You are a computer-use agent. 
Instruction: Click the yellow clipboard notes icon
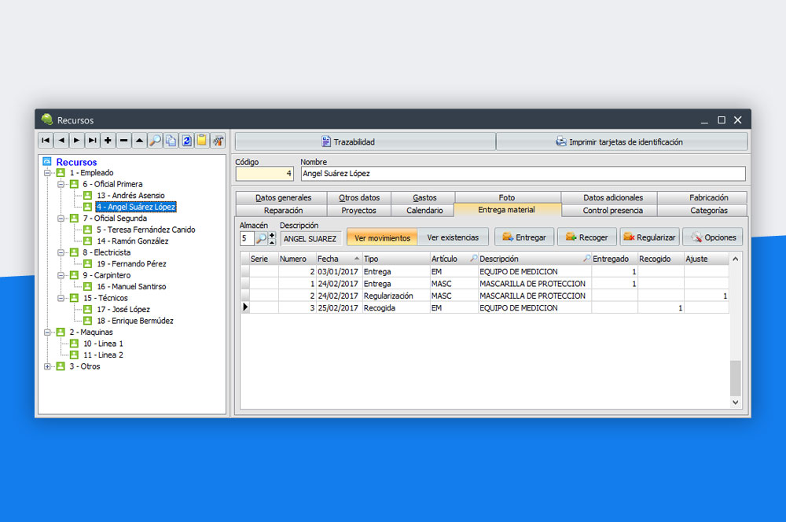pos(202,141)
